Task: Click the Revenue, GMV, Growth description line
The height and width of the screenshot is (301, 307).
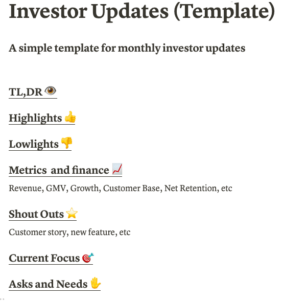Action: click(121, 188)
